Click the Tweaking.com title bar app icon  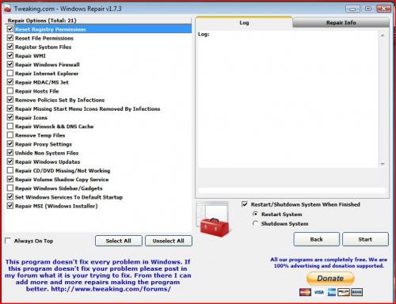7,9
